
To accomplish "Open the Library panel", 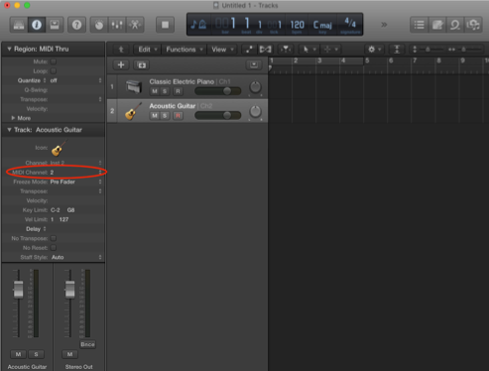I will click(19, 25).
